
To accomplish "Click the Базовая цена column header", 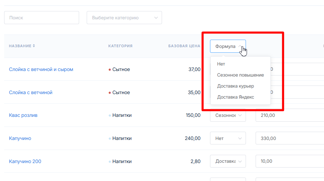I will pyautogui.click(x=184, y=46).
